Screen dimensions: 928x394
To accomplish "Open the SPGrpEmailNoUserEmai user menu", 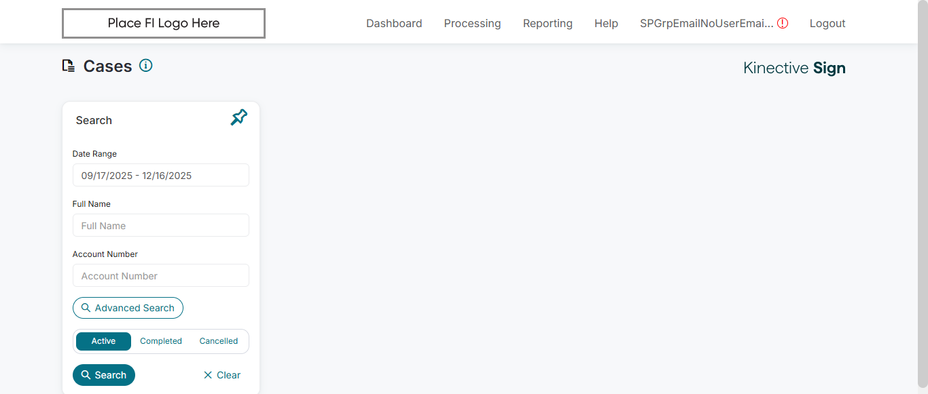I will (x=706, y=23).
